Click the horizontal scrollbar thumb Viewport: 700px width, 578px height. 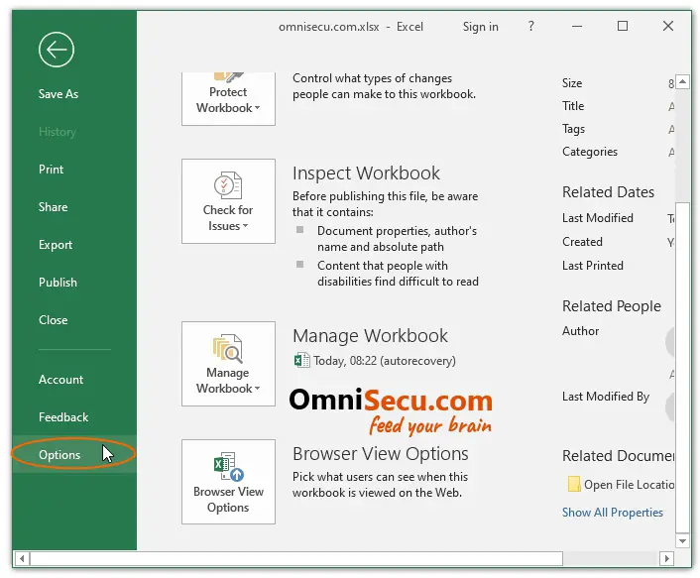click(x=296, y=558)
